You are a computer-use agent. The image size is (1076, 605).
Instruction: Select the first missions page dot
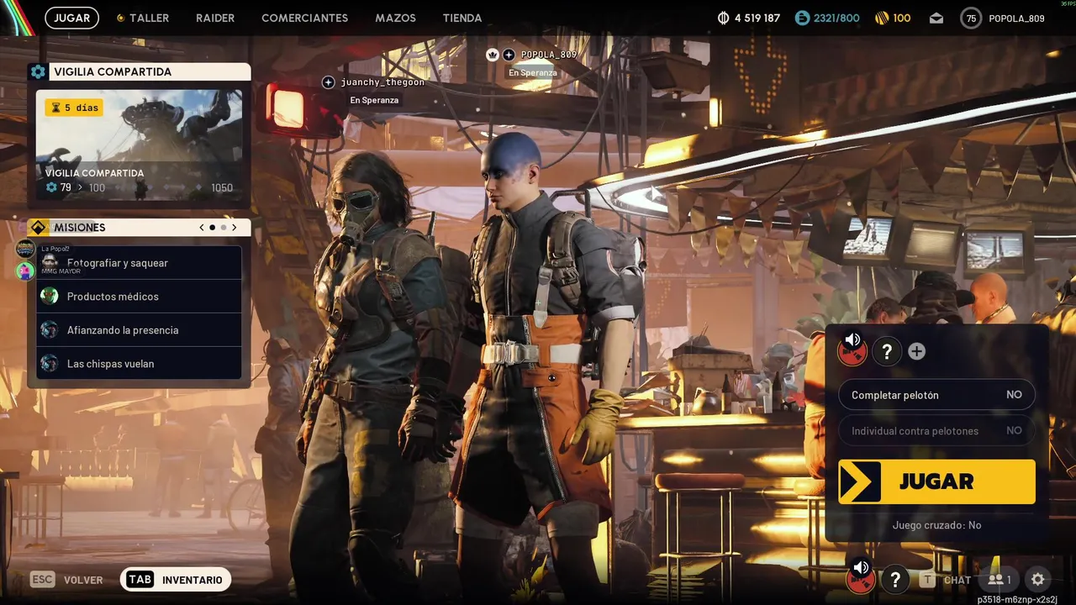tap(212, 228)
